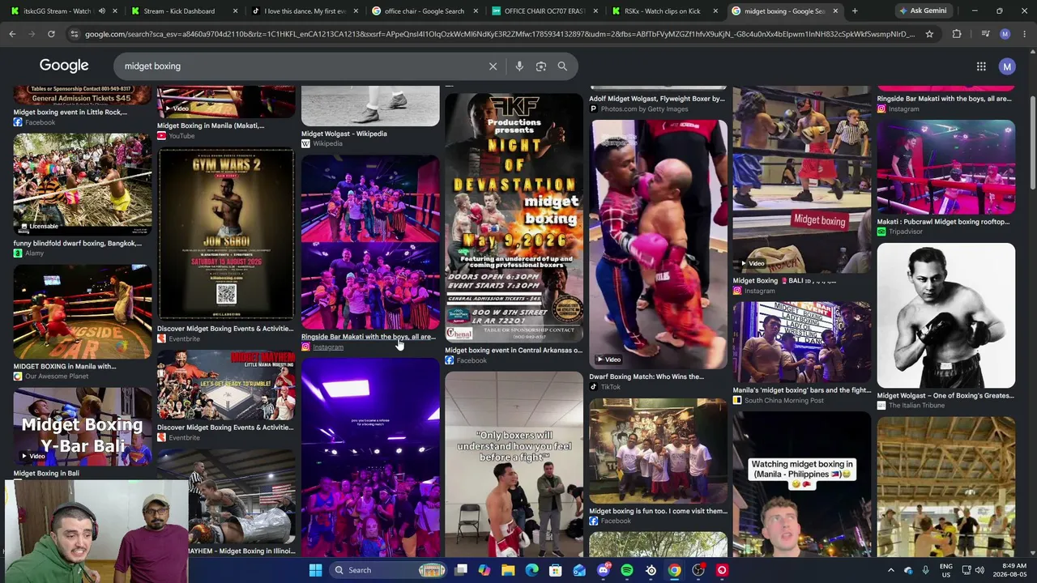Viewport: 1037px width, 583px height.
Task: Click into the Google search input field
Action: point(300,66)
